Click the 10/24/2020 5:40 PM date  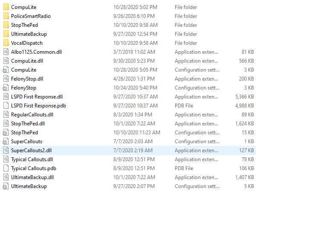(136, 88)
